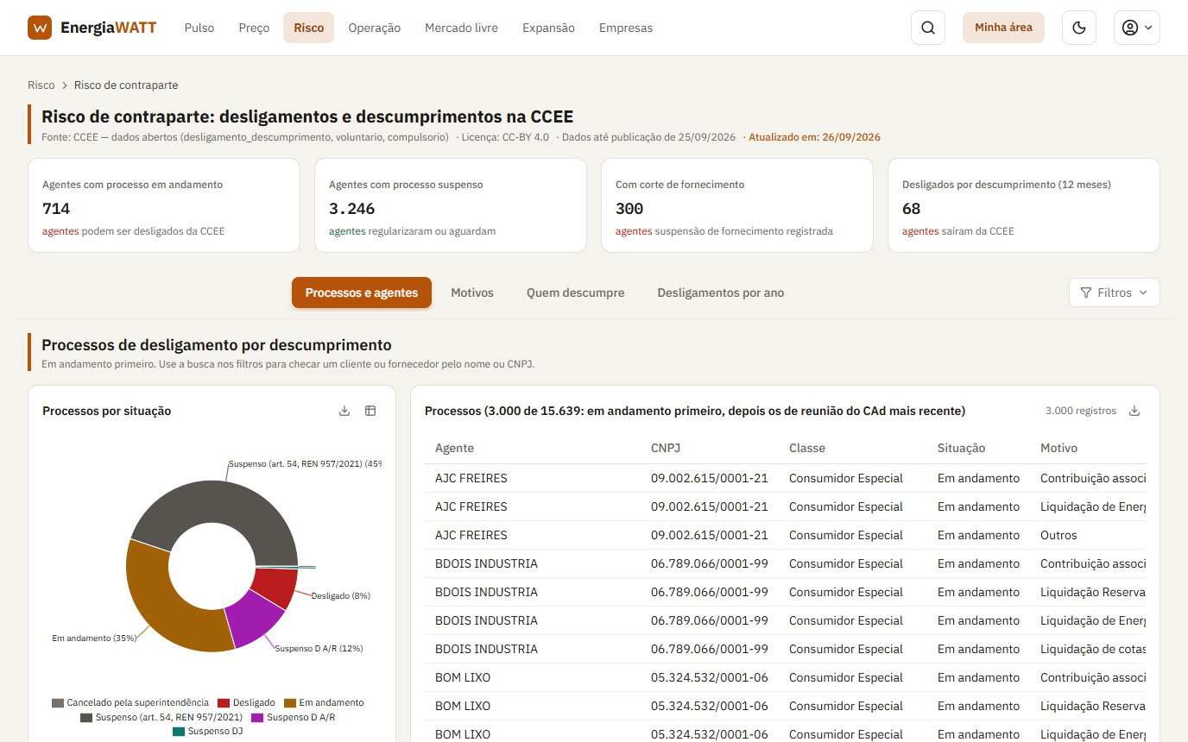Image resolution: width=1188 pixels, height=742 pixels.
Task: Click the value 3.246 in second card
Action: pos(352,208)
